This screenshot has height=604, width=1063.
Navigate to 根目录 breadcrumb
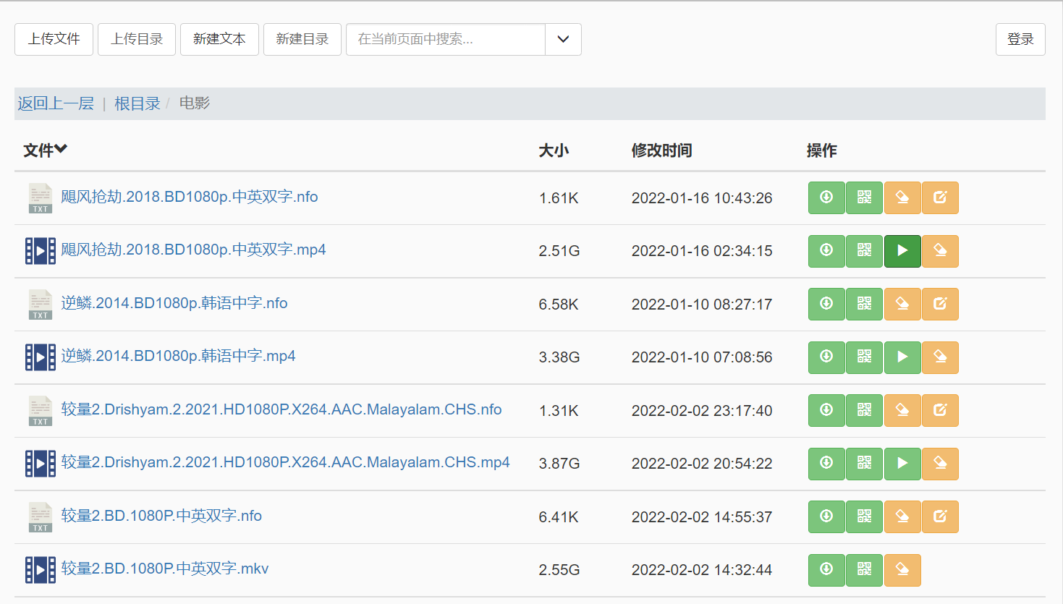[137, 103]
